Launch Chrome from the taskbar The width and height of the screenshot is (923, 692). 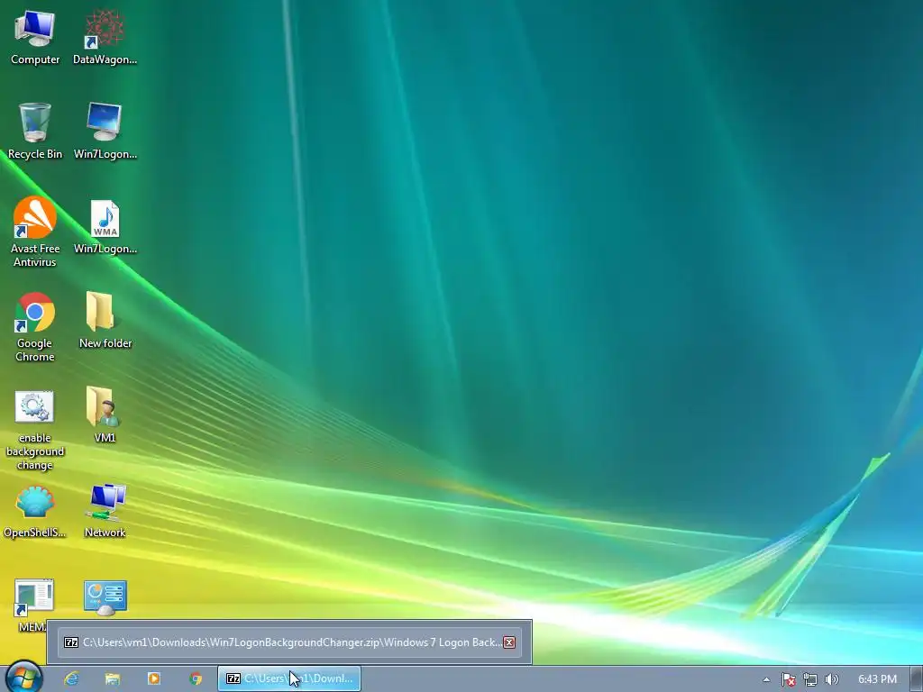click(196, 678)
